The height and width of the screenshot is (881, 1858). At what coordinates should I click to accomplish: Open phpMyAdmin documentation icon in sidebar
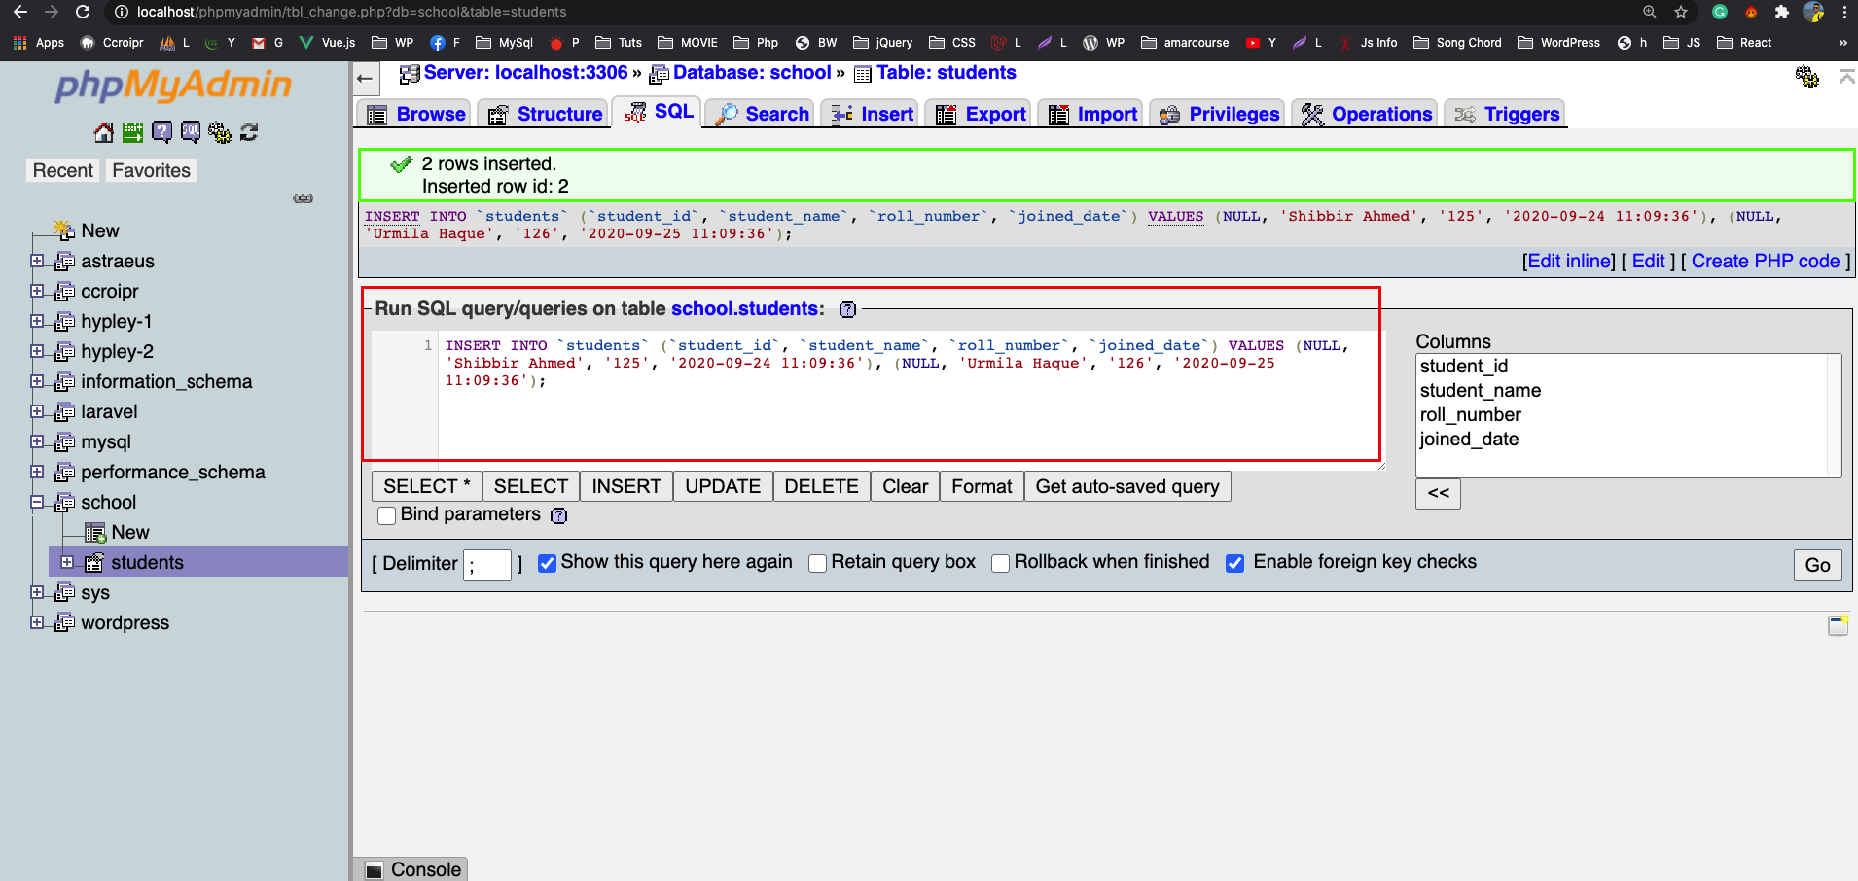pyautogui.click(x=161, y=132)
